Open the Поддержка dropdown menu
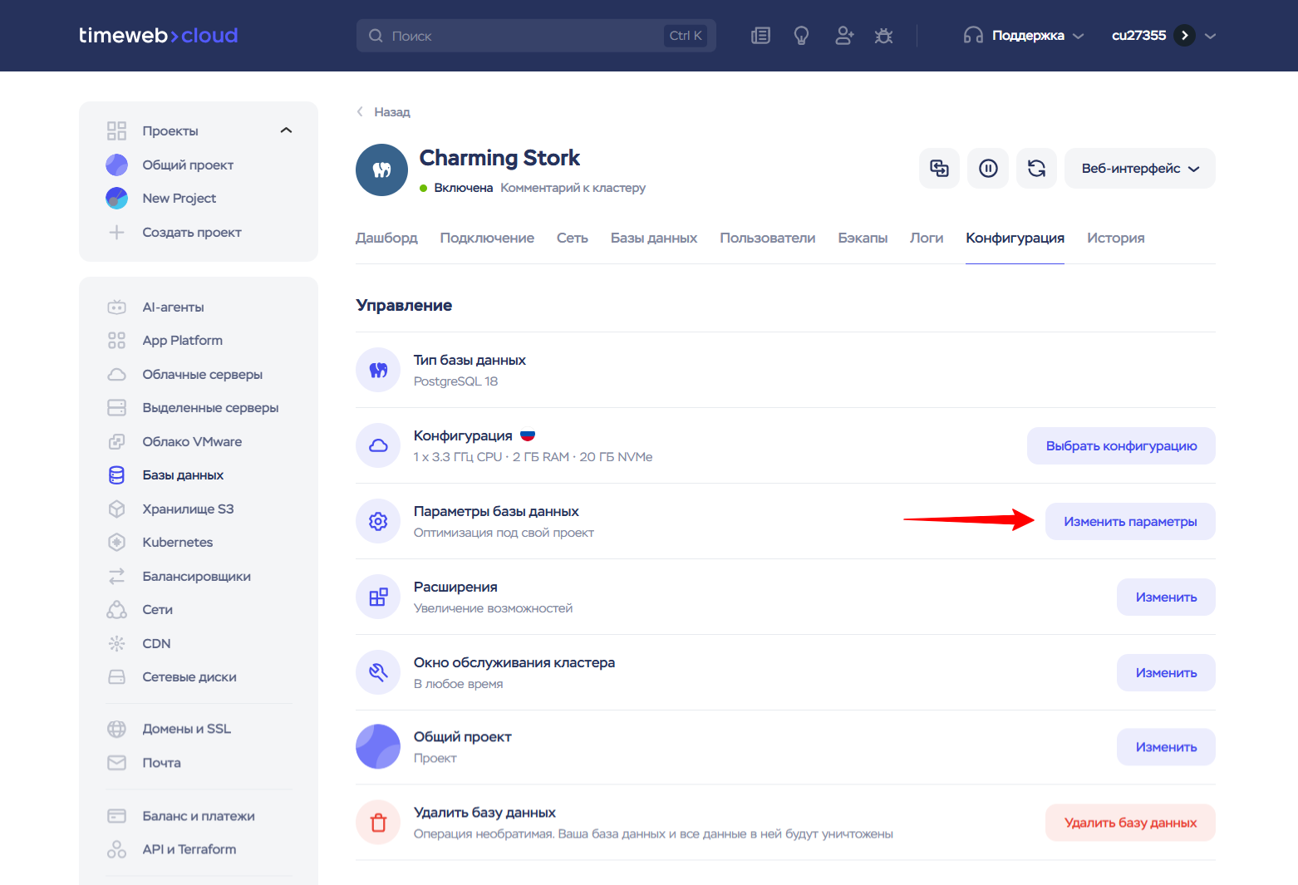This screenshot has height=885, width=1298. (1024, 36)
